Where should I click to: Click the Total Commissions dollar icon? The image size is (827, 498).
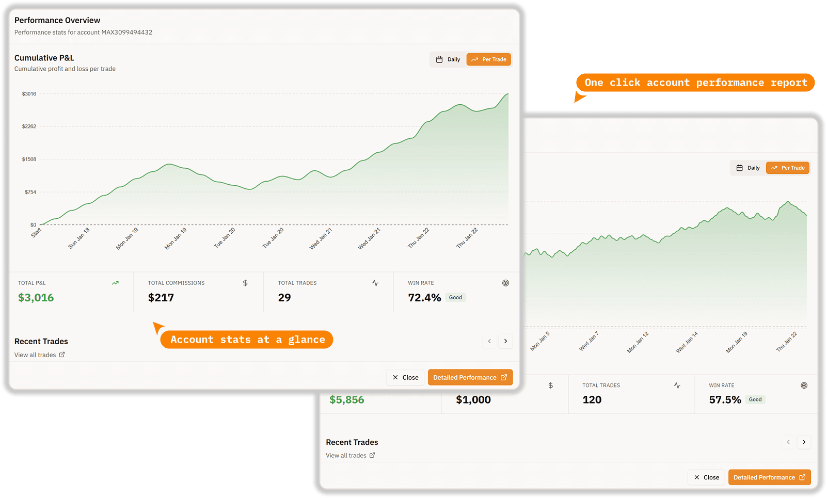tap(245, 283)
